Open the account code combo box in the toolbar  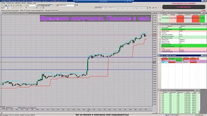click(67, 5)
